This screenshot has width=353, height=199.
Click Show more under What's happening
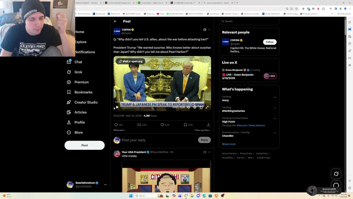coord(229,144)
